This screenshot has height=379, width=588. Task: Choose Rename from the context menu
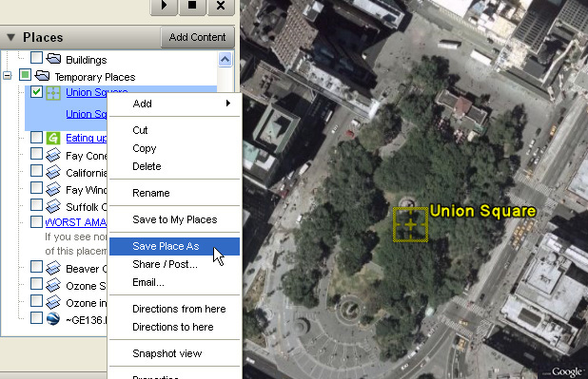click(x=175, y=193)
